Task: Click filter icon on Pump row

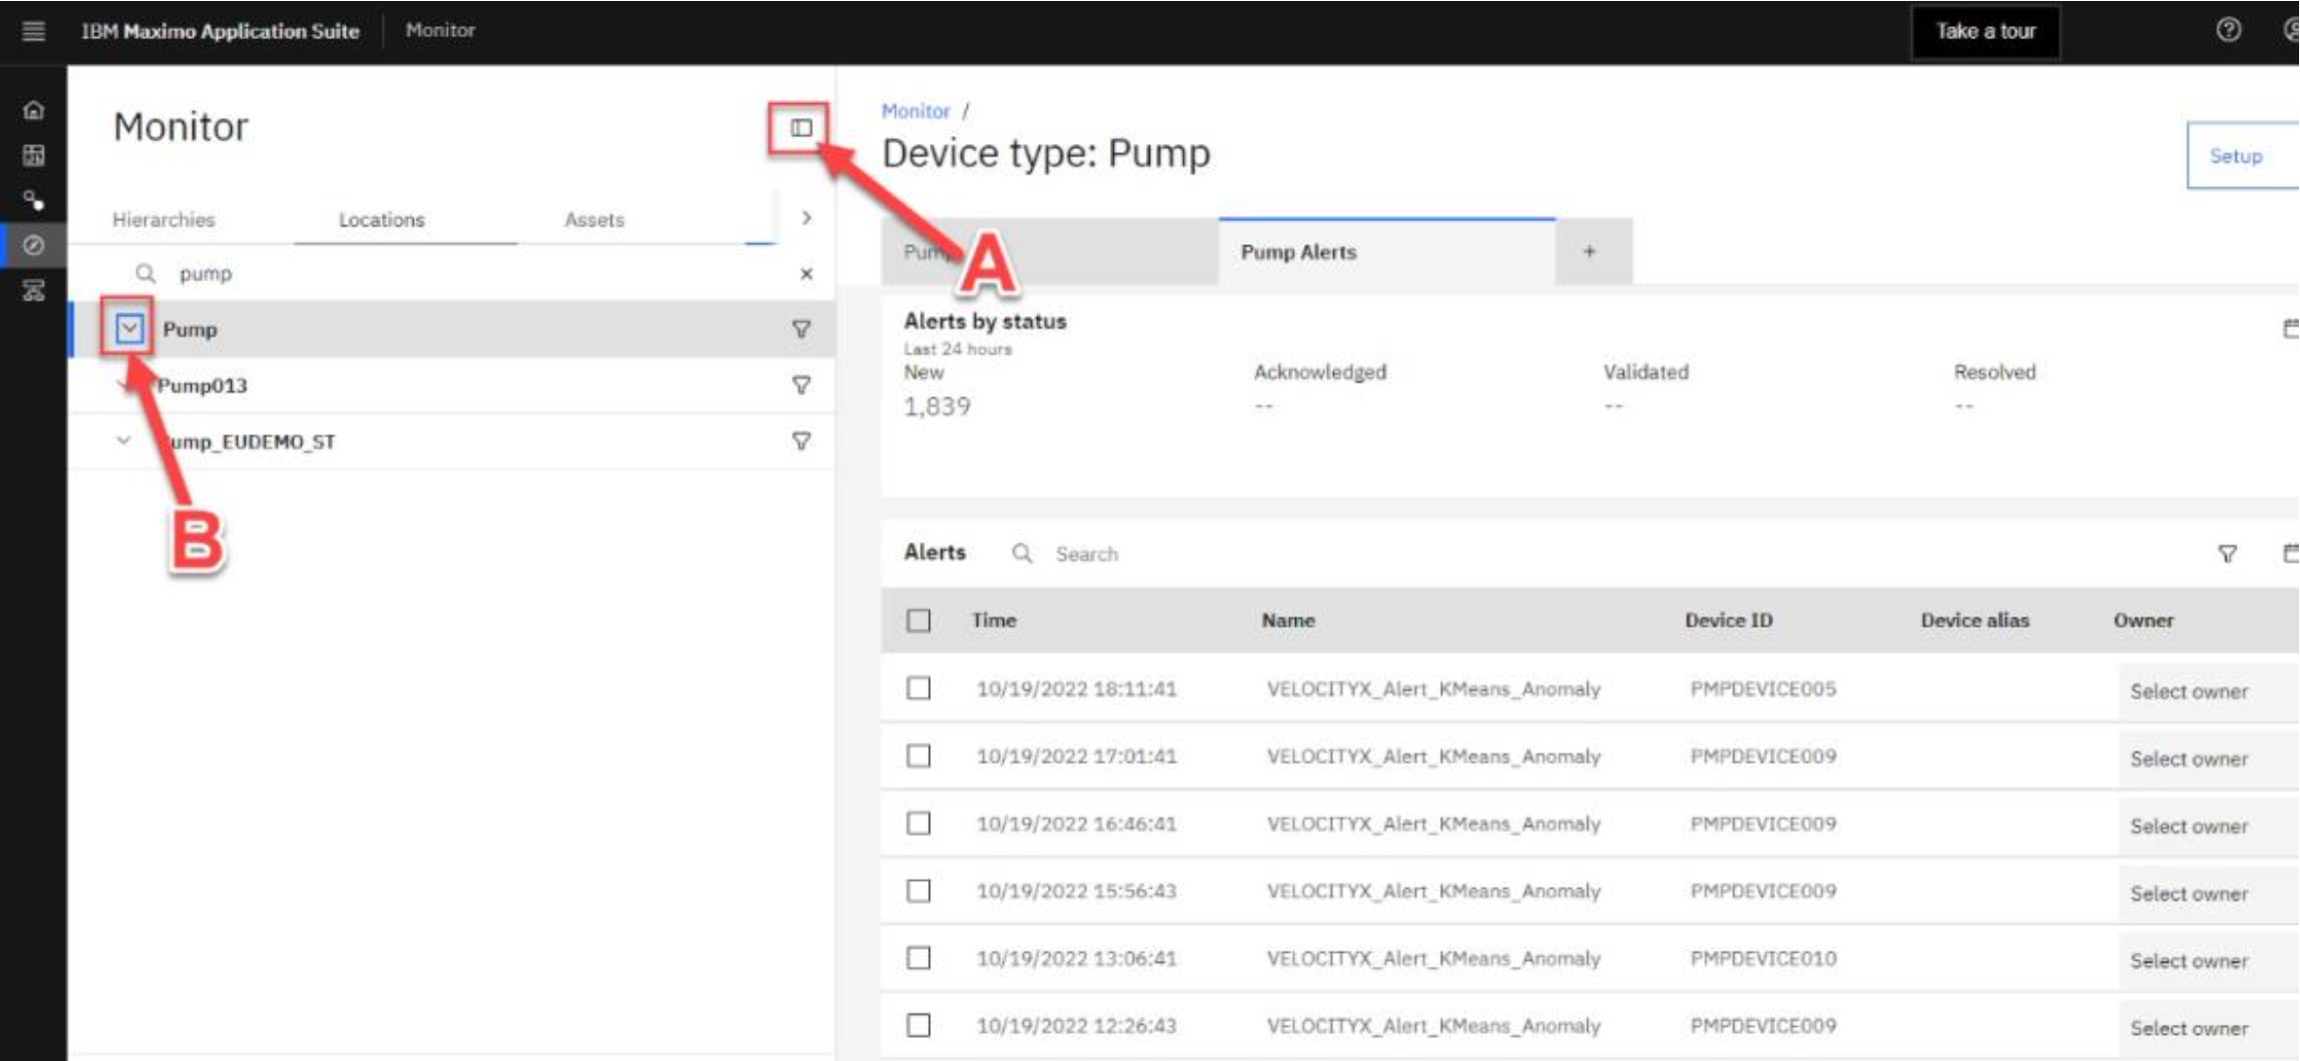Action: 800,329
